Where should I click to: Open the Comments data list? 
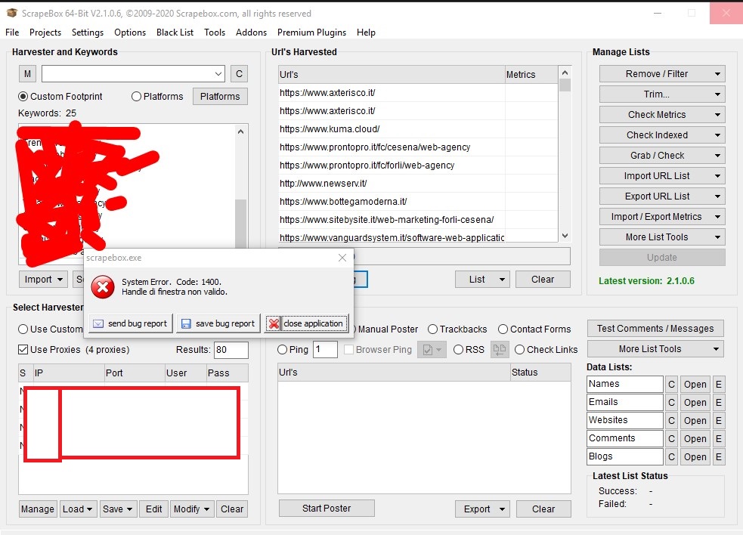click(695, 439)
